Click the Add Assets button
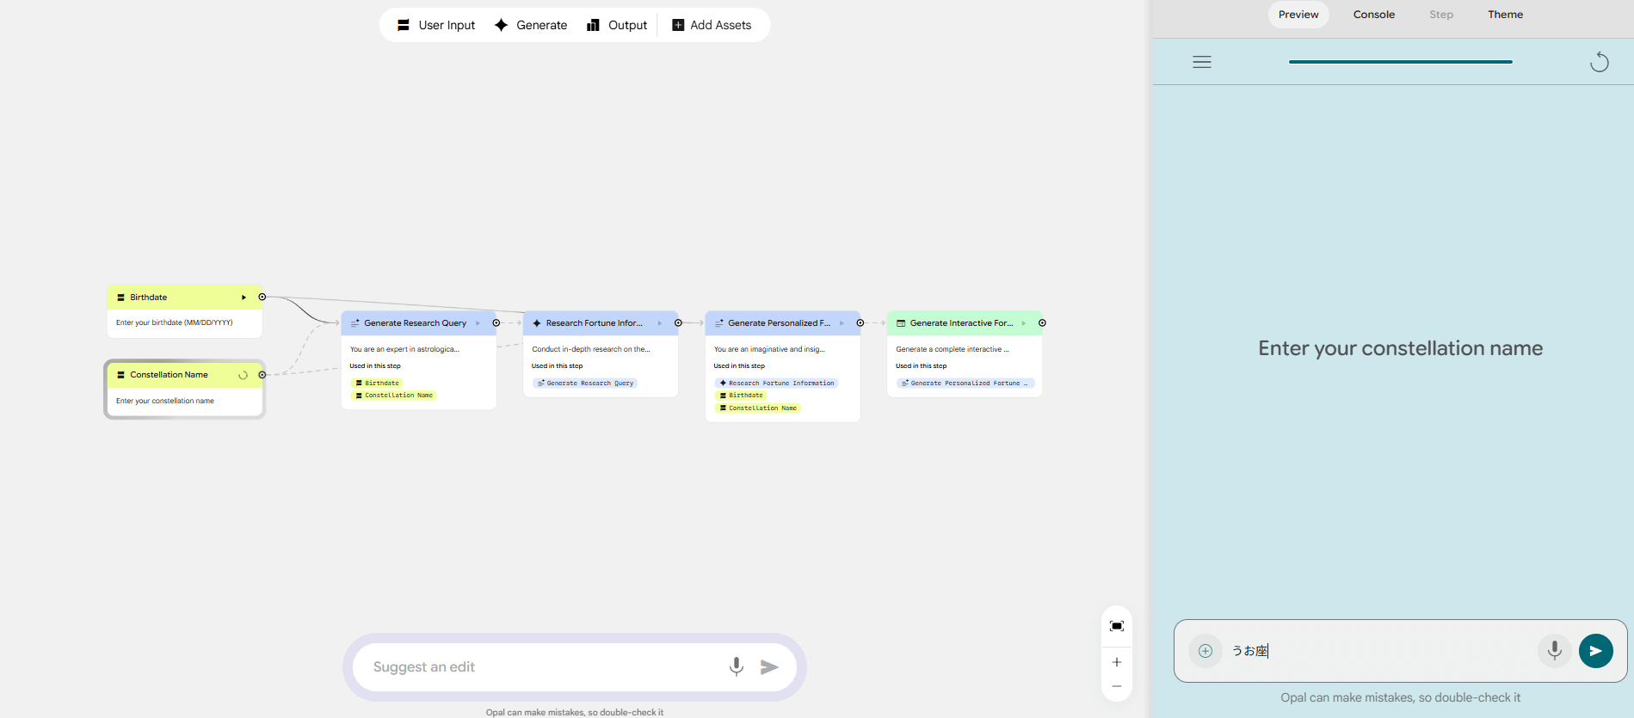1634x718 pixels. (x=712, y=25)
